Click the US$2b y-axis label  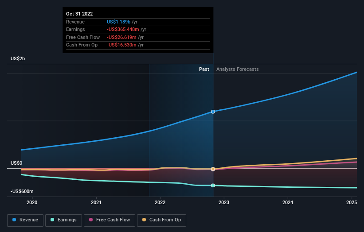[18, 58]
